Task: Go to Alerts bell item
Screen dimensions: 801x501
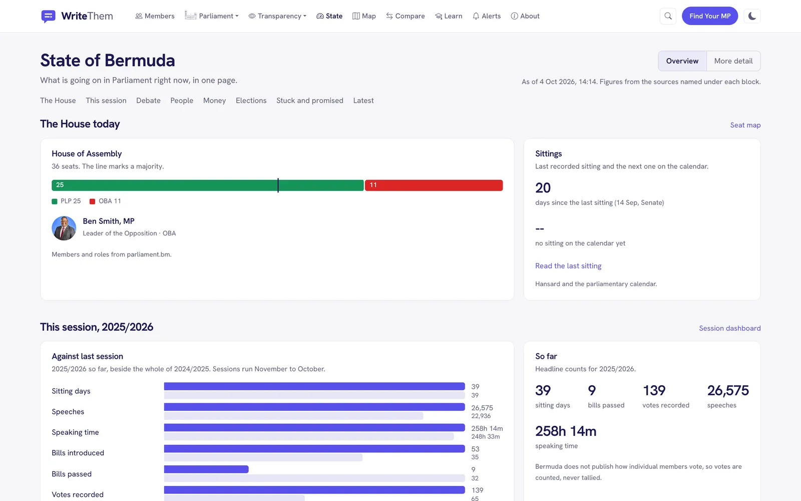Action: pyautogui.click(x=487, y=16)
